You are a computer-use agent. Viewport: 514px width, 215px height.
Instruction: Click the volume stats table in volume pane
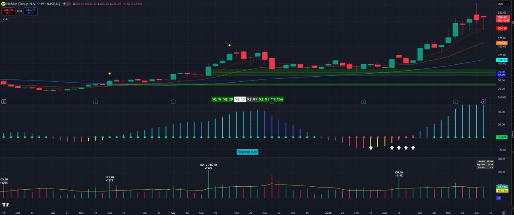(485, 164)
